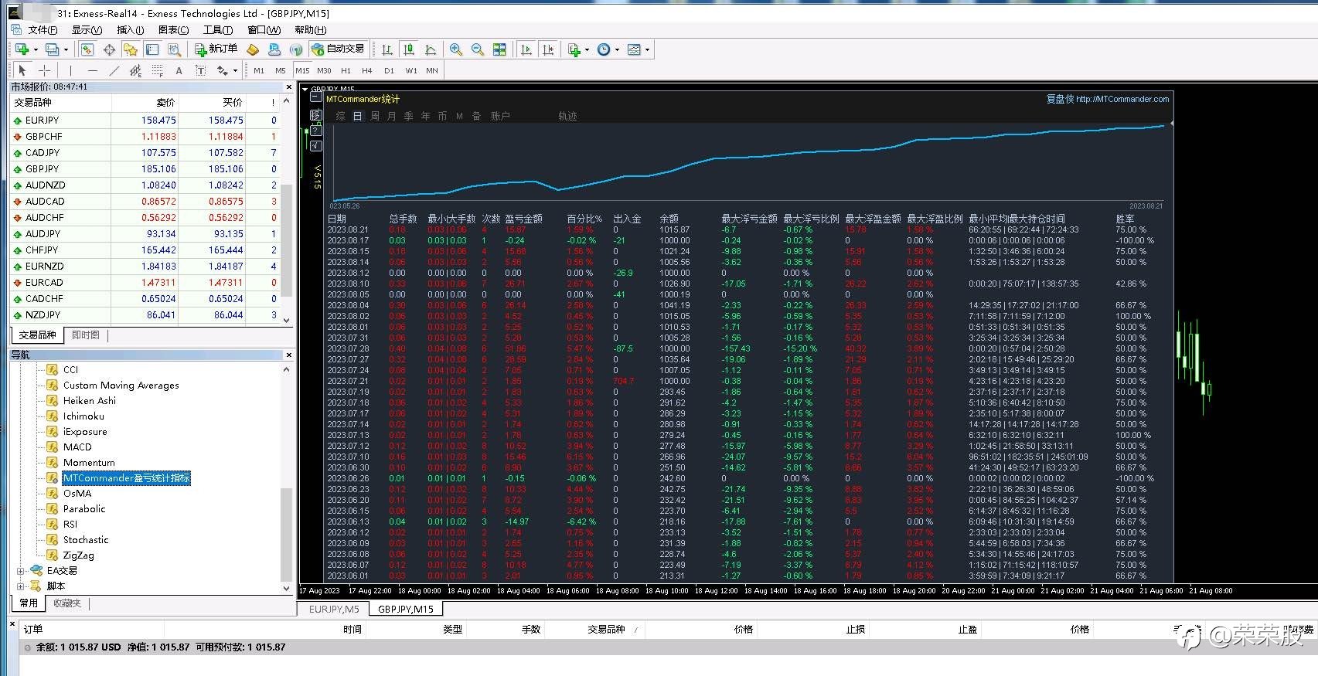
Task: Toggle chart shift icon
Action: [548, 49]
